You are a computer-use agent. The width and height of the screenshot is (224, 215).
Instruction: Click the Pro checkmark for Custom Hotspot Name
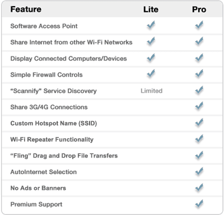pos(199,122)
